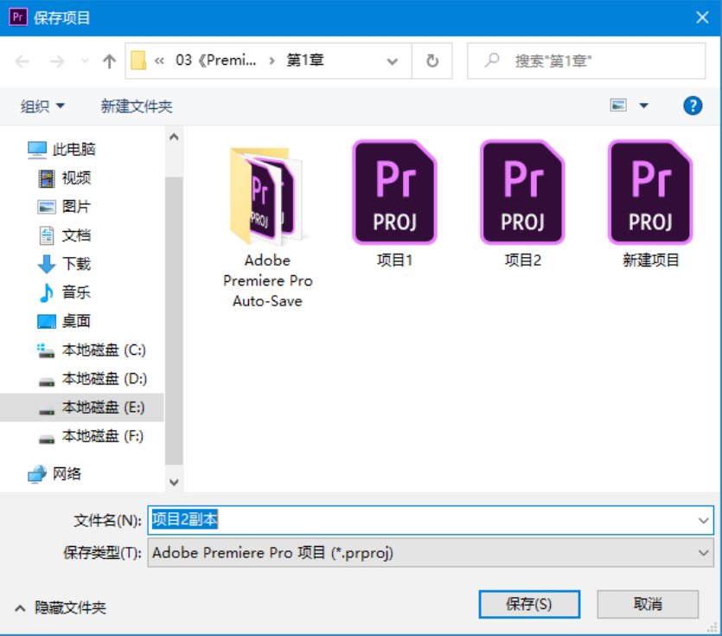
Task: Select 本地磁盘 (C:) drive
Action: (x=91, y=350)
